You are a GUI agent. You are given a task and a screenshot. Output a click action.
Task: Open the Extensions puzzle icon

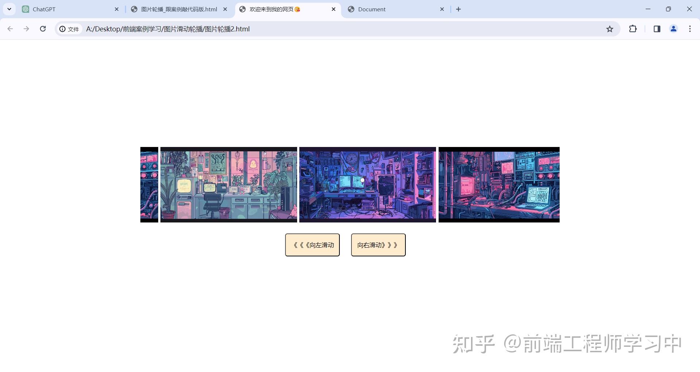[x=633, y=29]
